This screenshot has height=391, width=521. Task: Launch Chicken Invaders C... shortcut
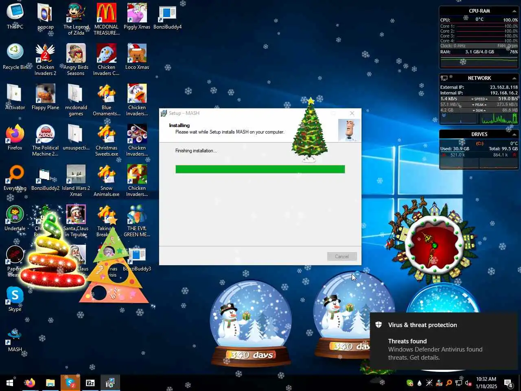click(x=106, y=59)
